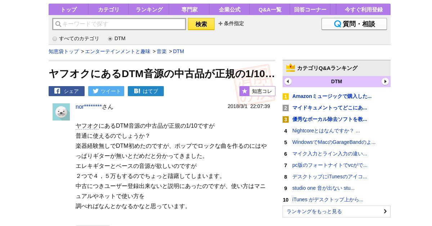Screen dimensions: 432x226
Task: Go to previous ranking category arrow
Action: [288, 81]
